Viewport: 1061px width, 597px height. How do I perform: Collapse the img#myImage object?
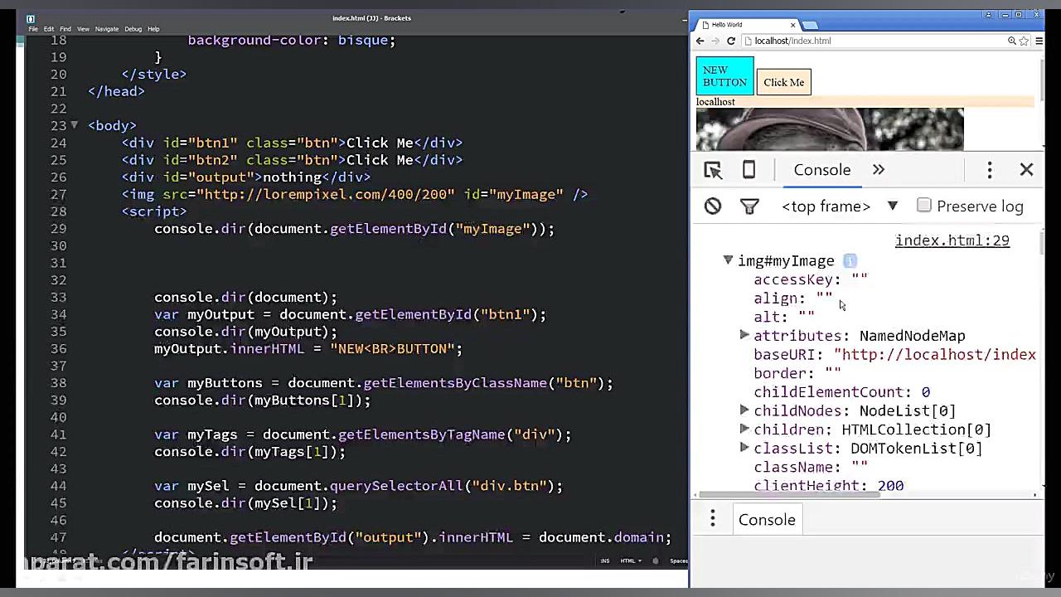pyautogui.click(x=728, y=260)
